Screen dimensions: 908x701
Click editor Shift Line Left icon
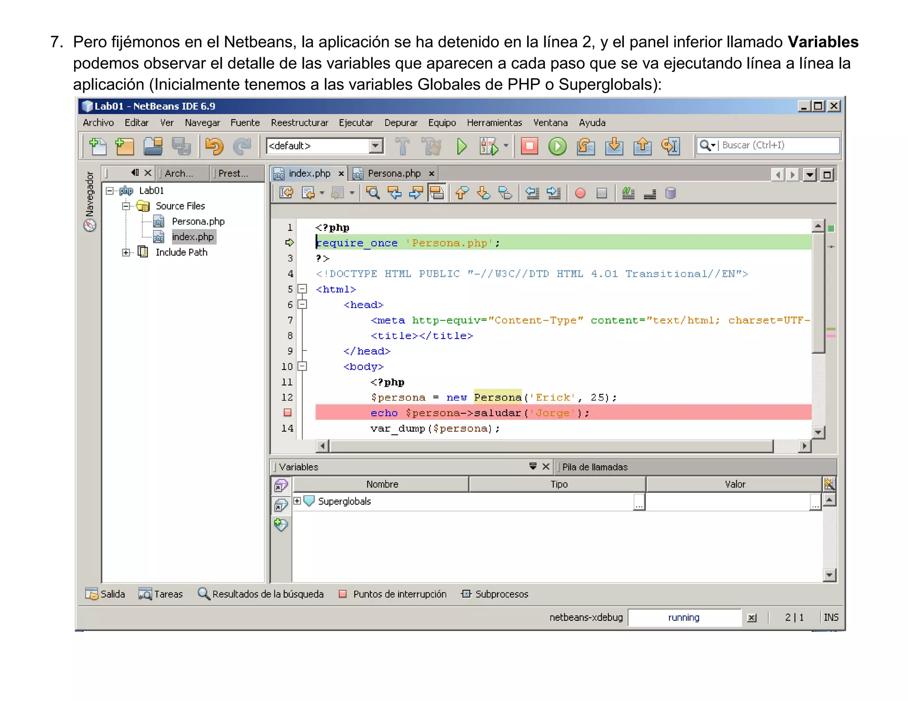point(532,193)
